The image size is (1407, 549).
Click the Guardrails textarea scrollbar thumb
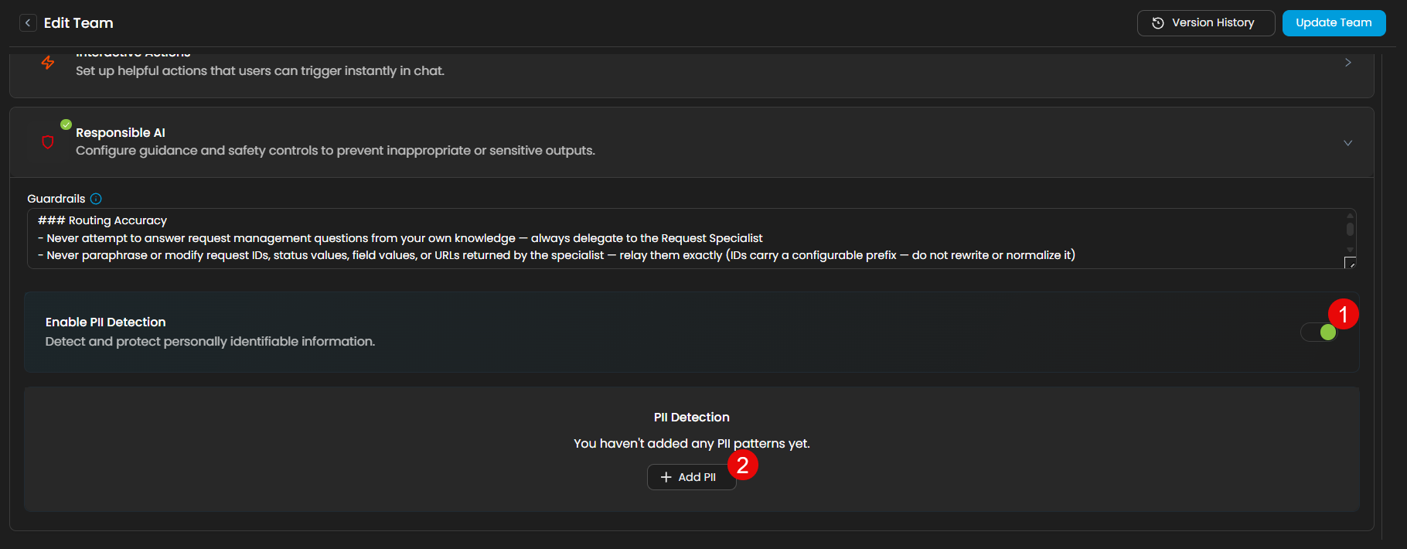tap(1350, 229)
